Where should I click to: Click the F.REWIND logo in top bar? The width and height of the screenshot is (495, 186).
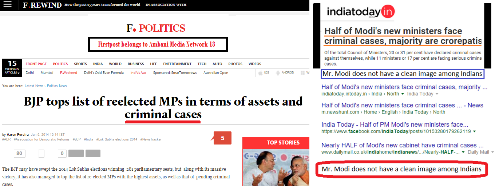[42, 5]
